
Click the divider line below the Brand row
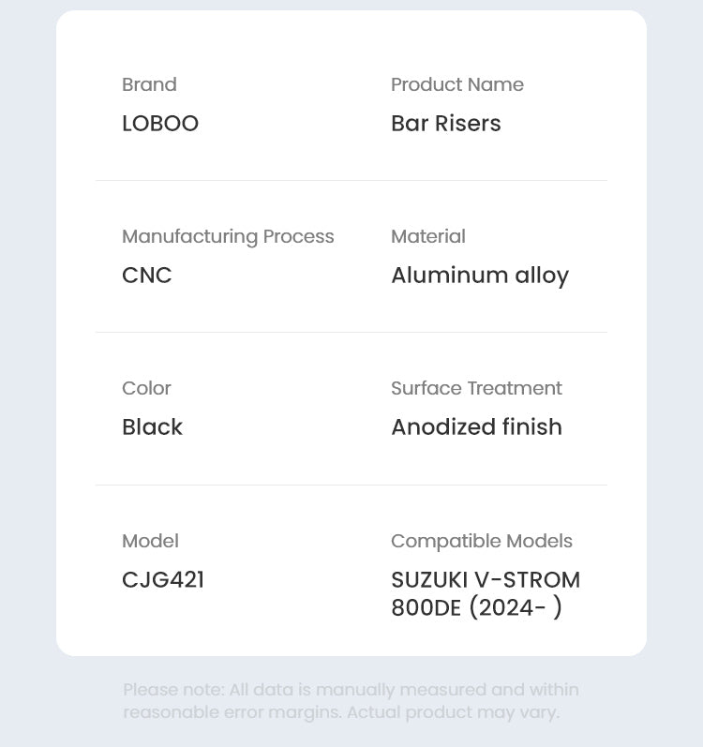tap(351, 181)
